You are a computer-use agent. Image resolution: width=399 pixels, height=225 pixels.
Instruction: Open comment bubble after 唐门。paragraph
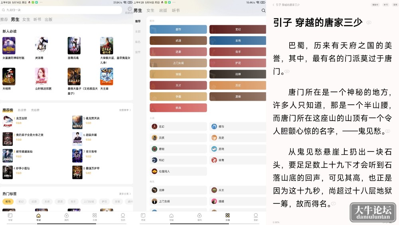click(287, 72)
